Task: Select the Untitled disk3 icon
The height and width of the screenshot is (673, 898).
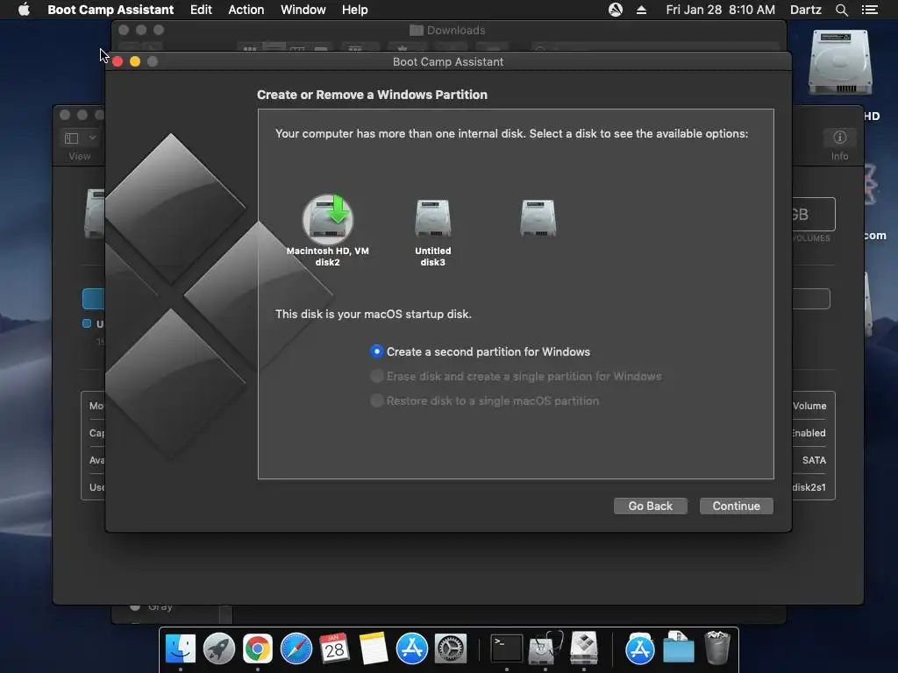Action: [433, 218]
